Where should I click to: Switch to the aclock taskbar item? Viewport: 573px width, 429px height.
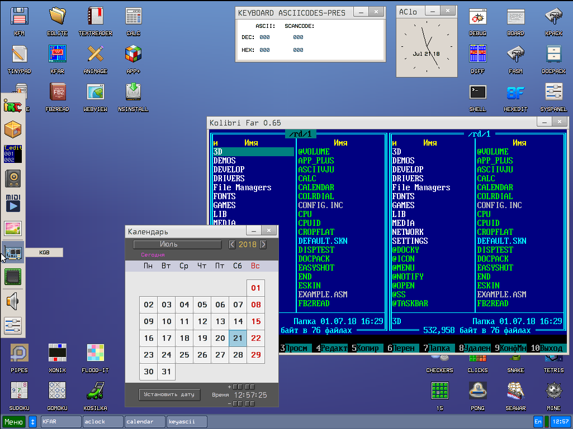coord(103,421)
